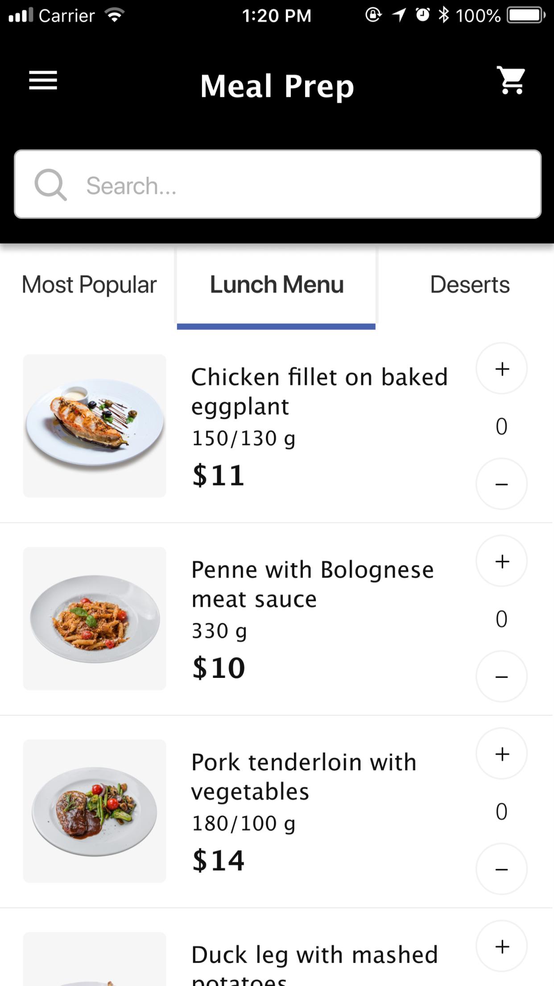Image resolution: width=554 pixels, height=986 pixels.
Task: Increase Duck leg with mashed potatoes quantity
Action: coord(501,946)
